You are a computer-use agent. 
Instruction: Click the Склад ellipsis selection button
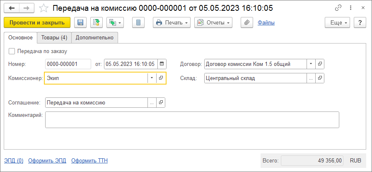[x=311, y=78]
